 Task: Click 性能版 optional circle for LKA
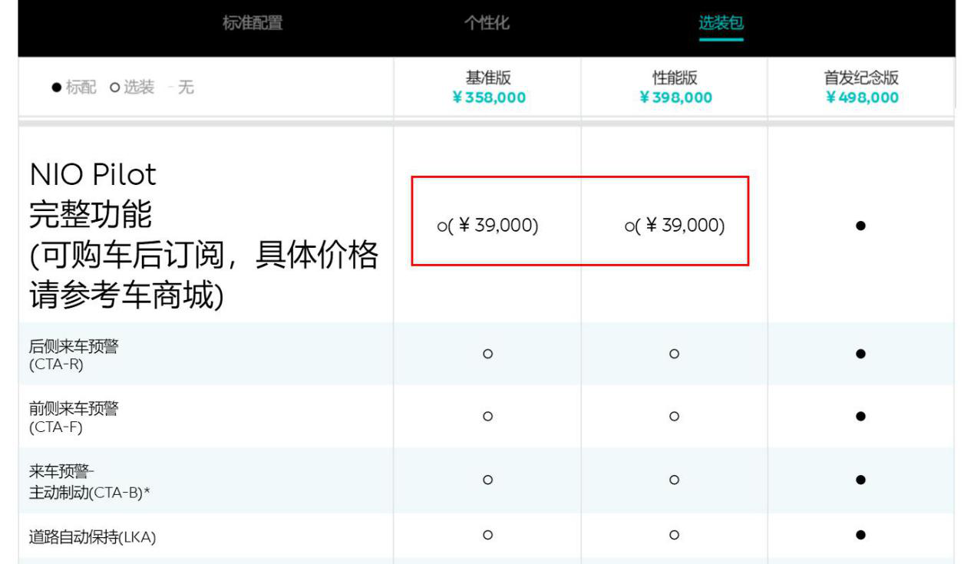click(x=674, y=535)
